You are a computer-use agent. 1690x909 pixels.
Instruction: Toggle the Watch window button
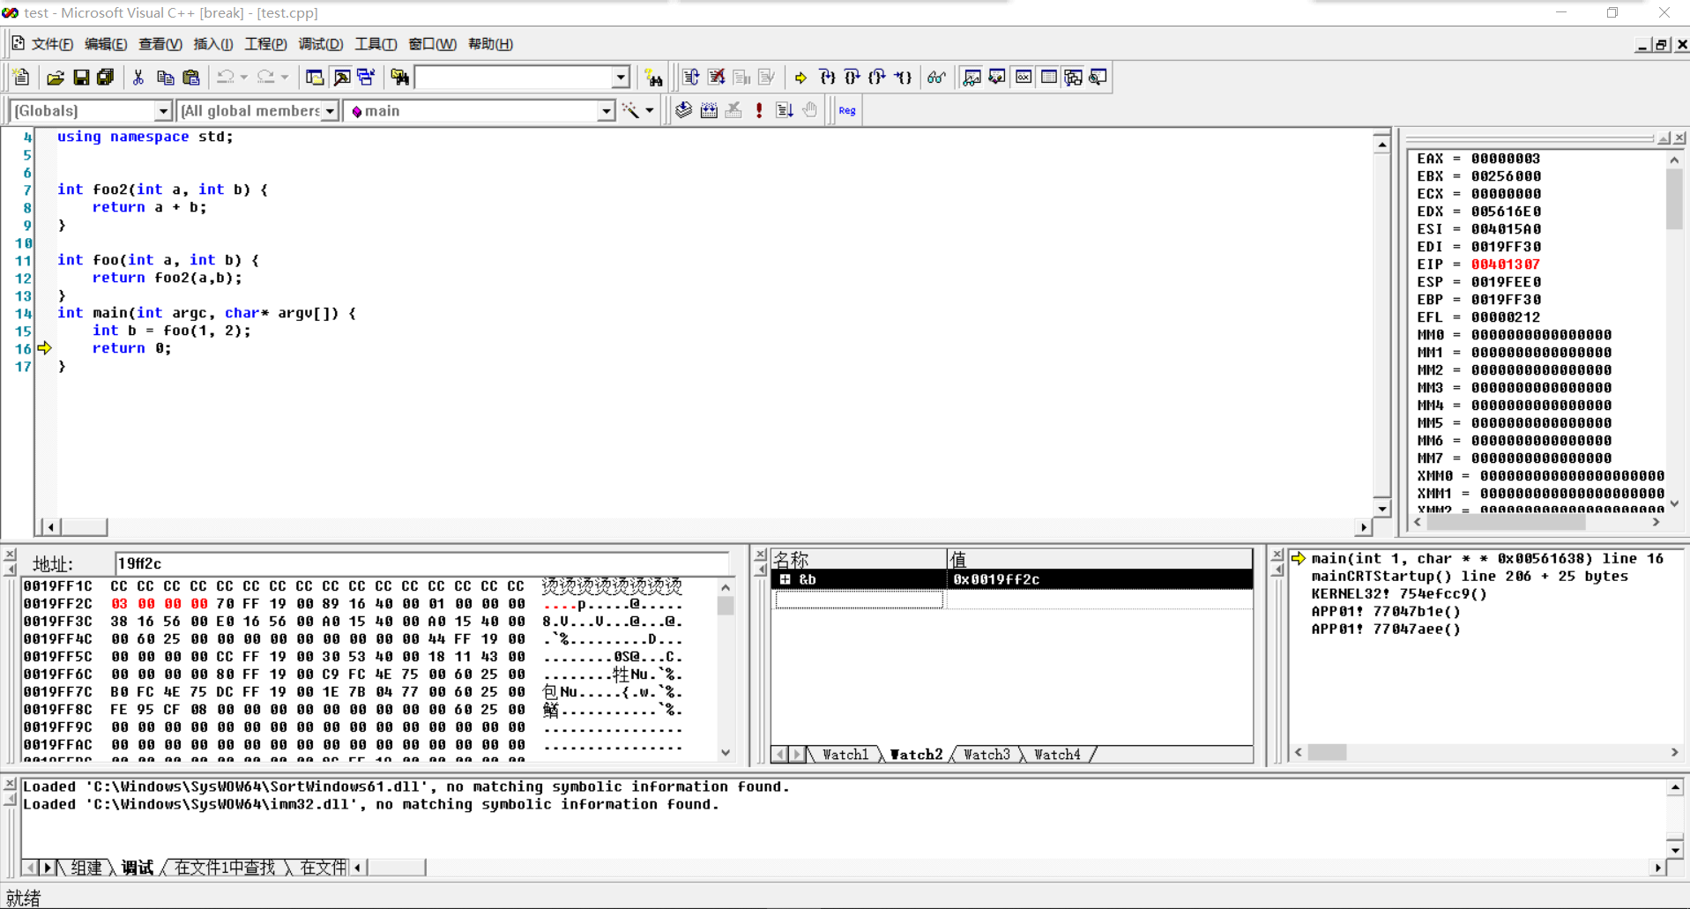pos(972,78)
